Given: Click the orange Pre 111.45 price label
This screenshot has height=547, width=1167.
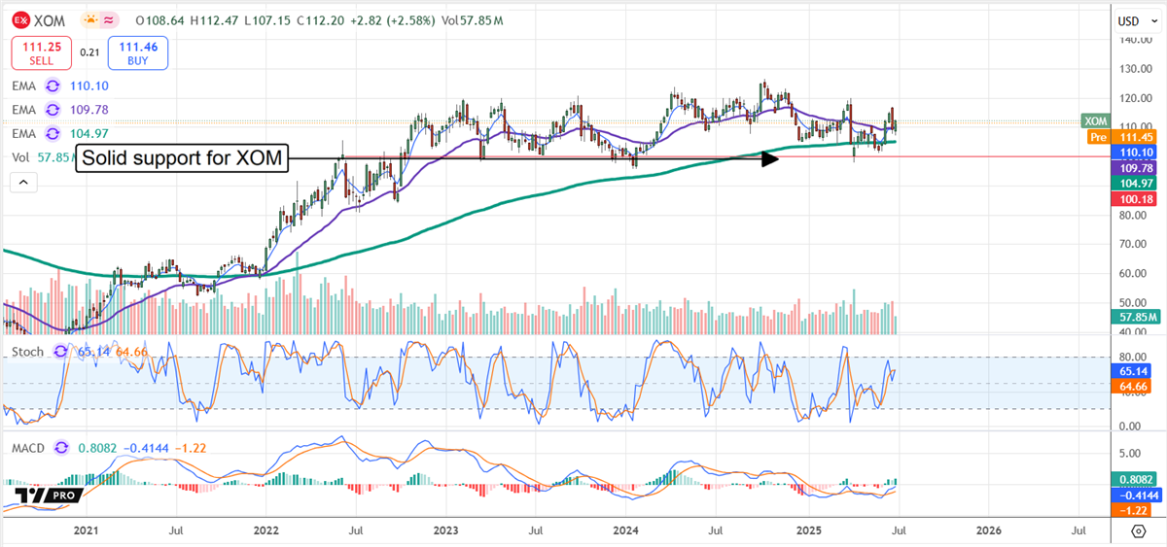Looking at the screenshot, I should (x=1127, y=138).
